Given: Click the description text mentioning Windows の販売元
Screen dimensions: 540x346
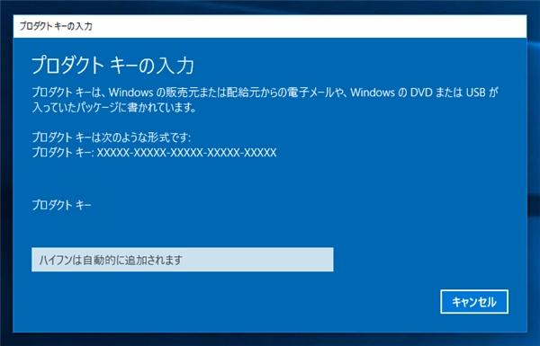Looking at the screenshot, I should 265,93.
